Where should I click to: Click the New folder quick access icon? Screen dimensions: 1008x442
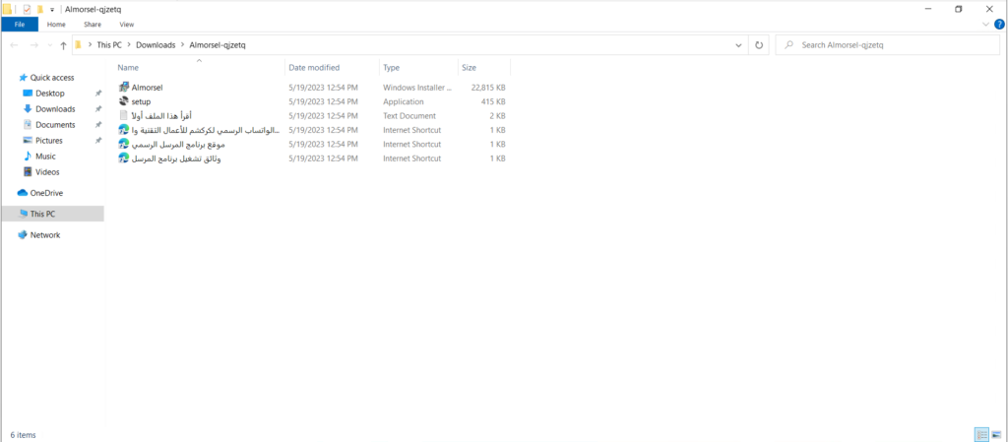pyautogui.click(x=39, y=10)
